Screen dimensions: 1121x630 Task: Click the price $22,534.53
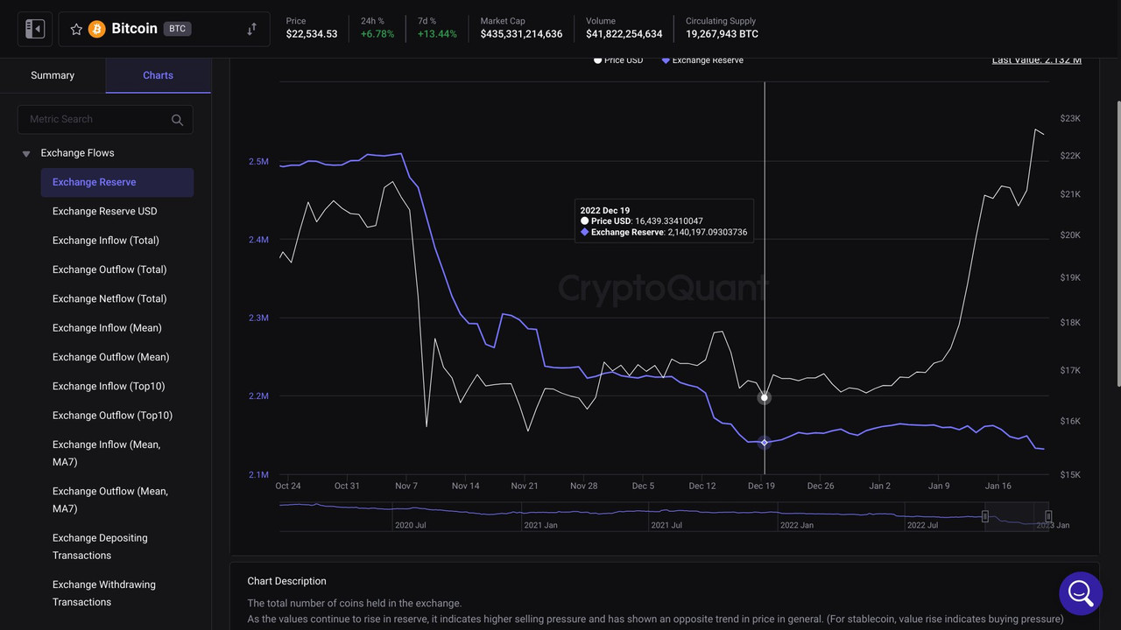point(312,34)
